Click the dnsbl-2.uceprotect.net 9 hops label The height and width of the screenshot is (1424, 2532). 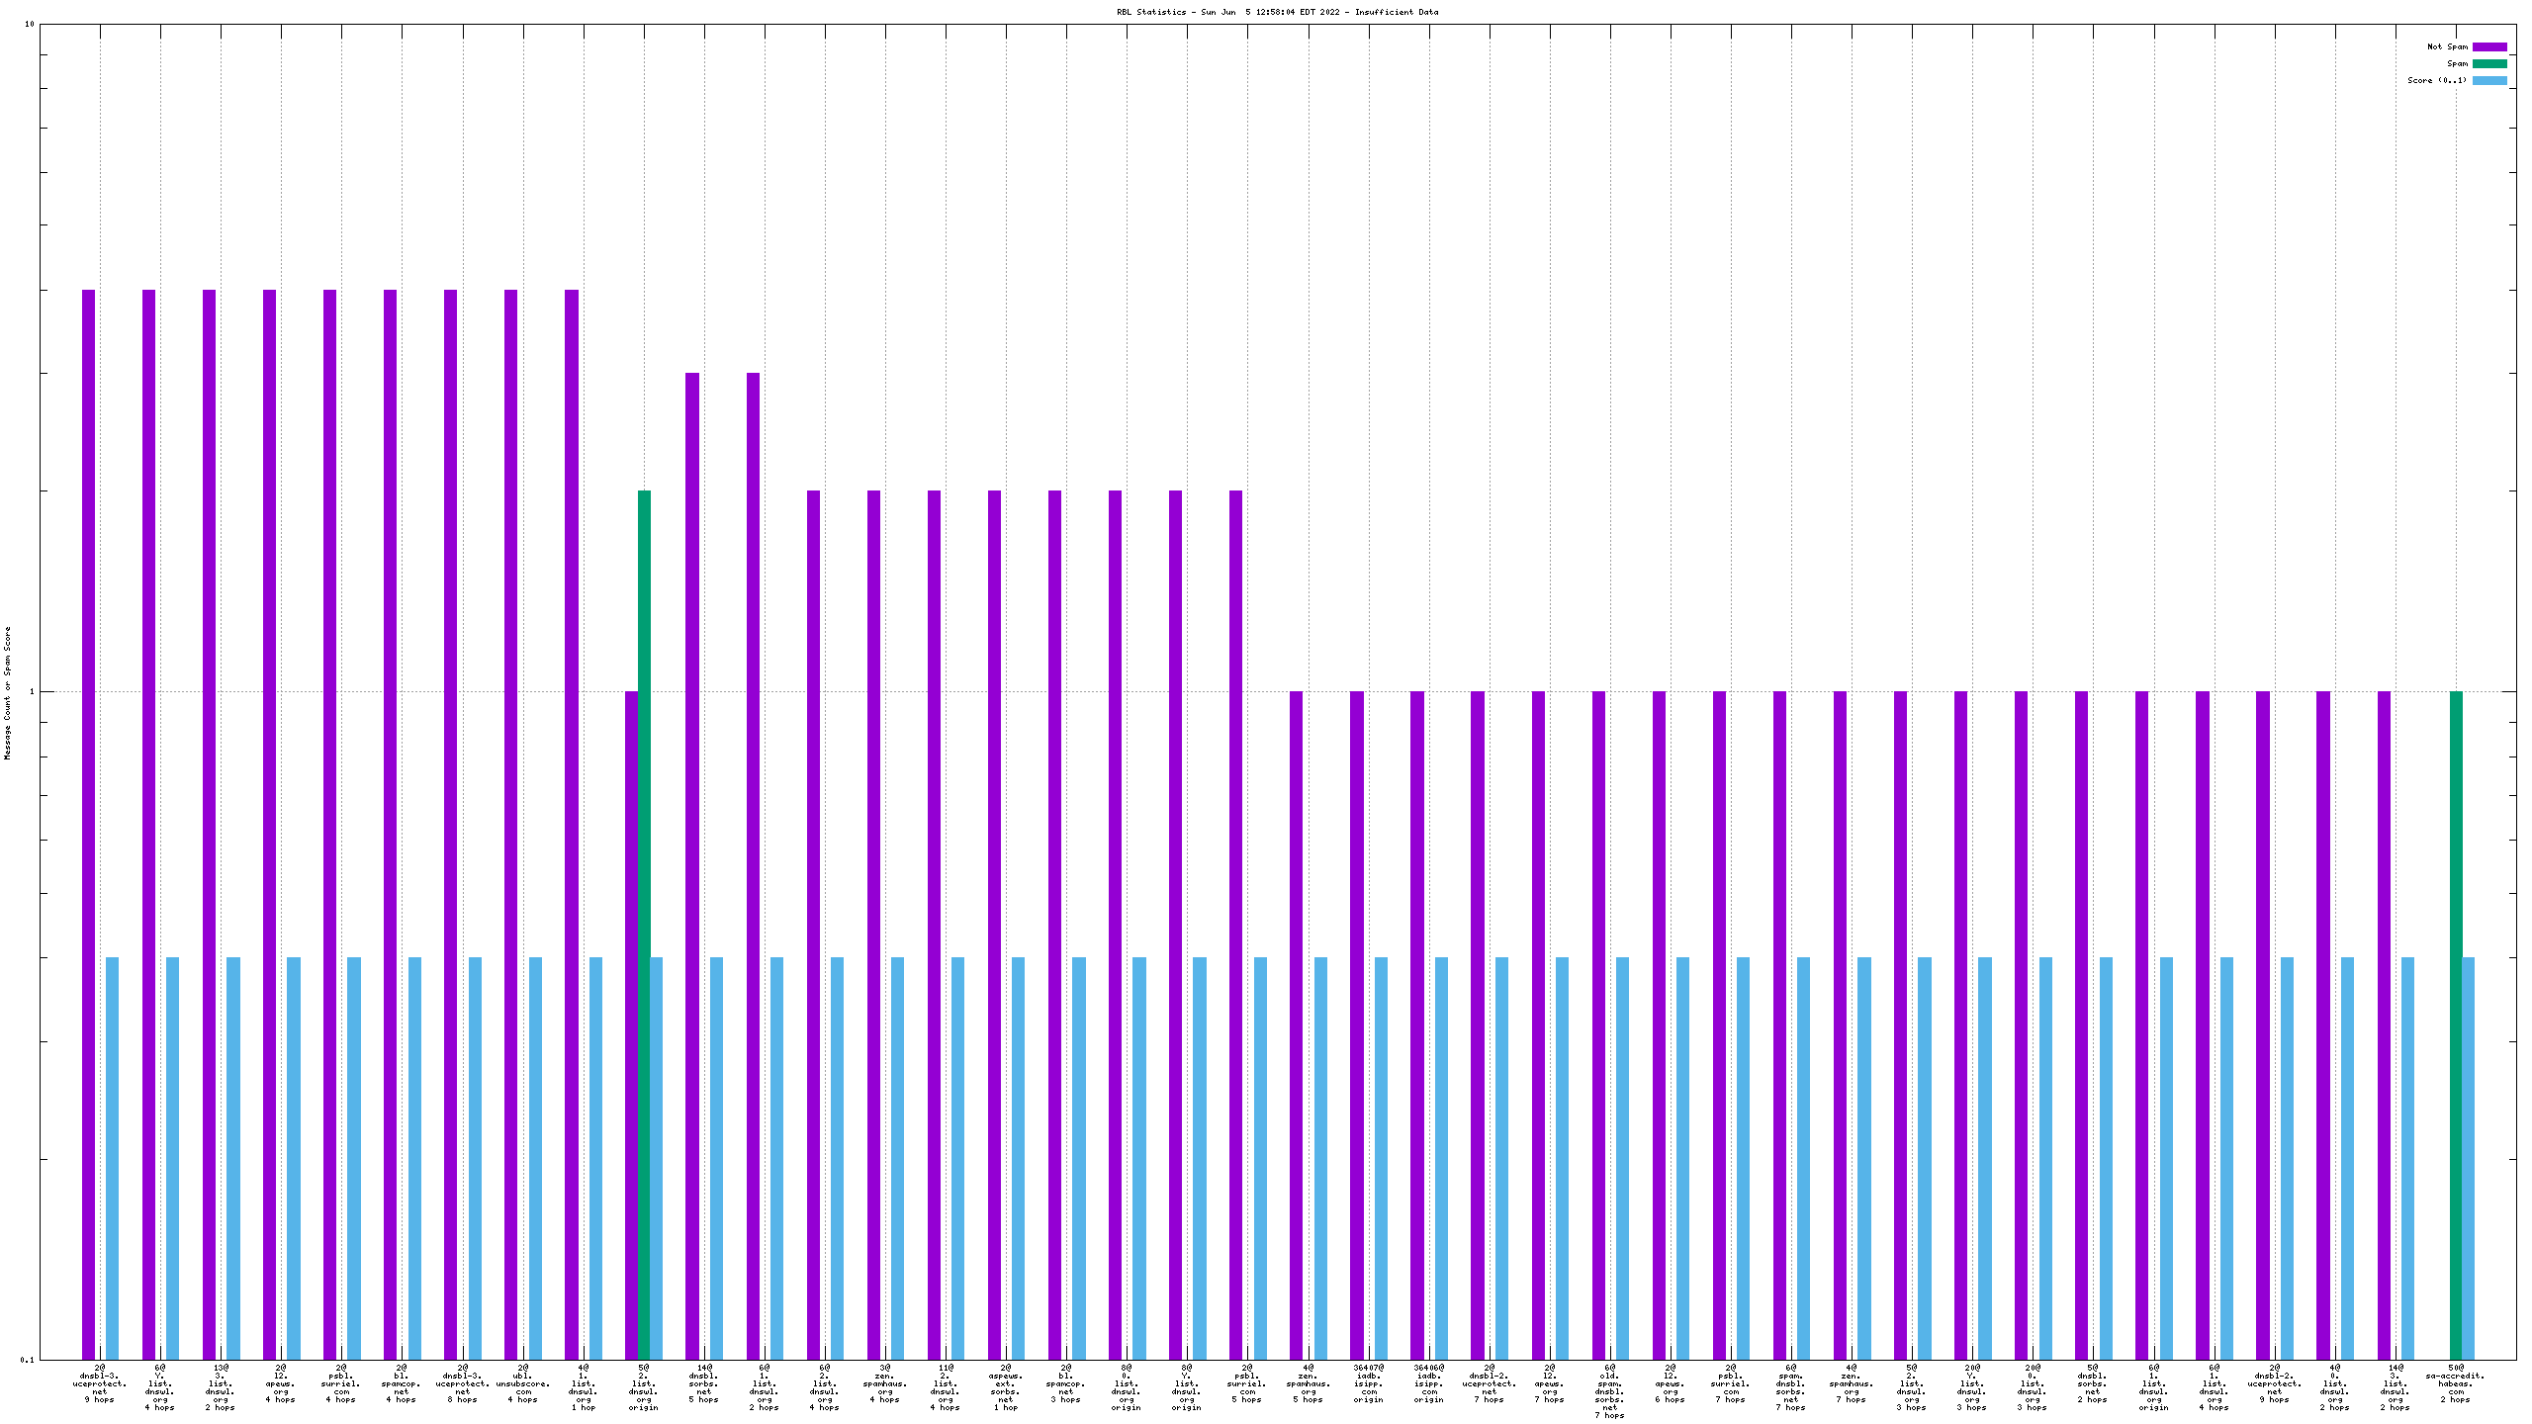coord(2274,1383)
